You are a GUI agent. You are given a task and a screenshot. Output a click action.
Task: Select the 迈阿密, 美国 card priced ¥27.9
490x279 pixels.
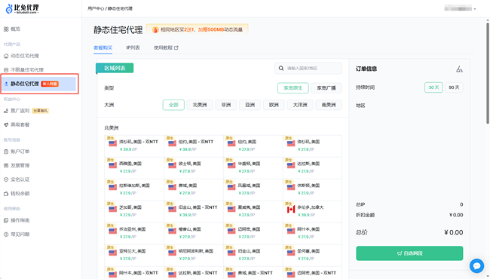point(253,234)
